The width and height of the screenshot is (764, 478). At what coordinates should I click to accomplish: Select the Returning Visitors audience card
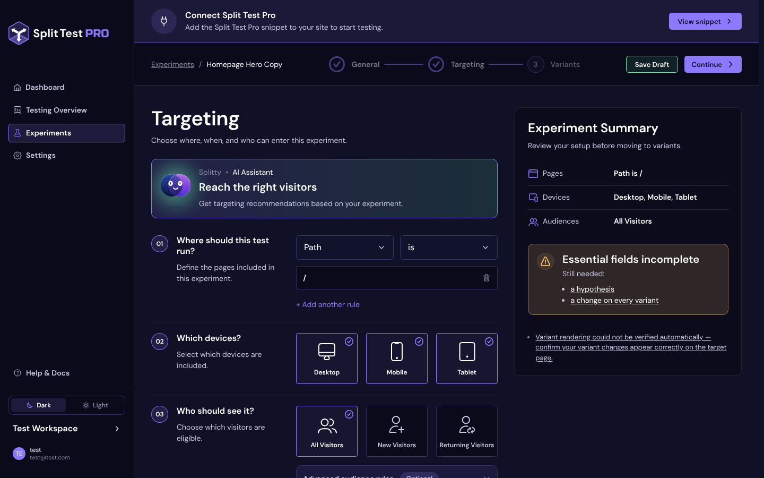467,431
